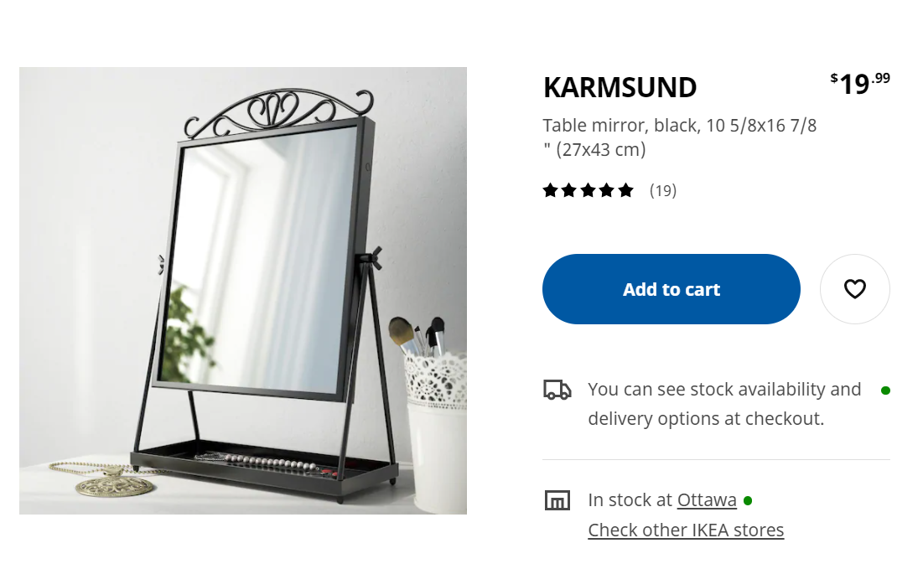Click green stock dot next to Ottawa

click(x=748, y=500)
